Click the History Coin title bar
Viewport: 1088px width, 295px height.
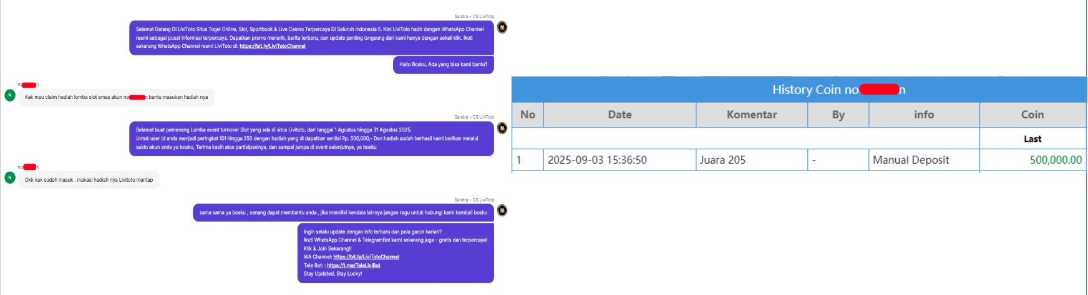point(799,90)
